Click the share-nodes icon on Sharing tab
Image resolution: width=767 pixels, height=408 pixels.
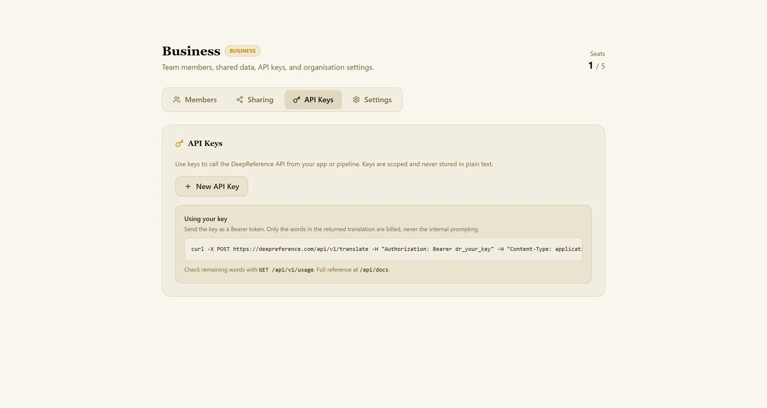[239, 100]
